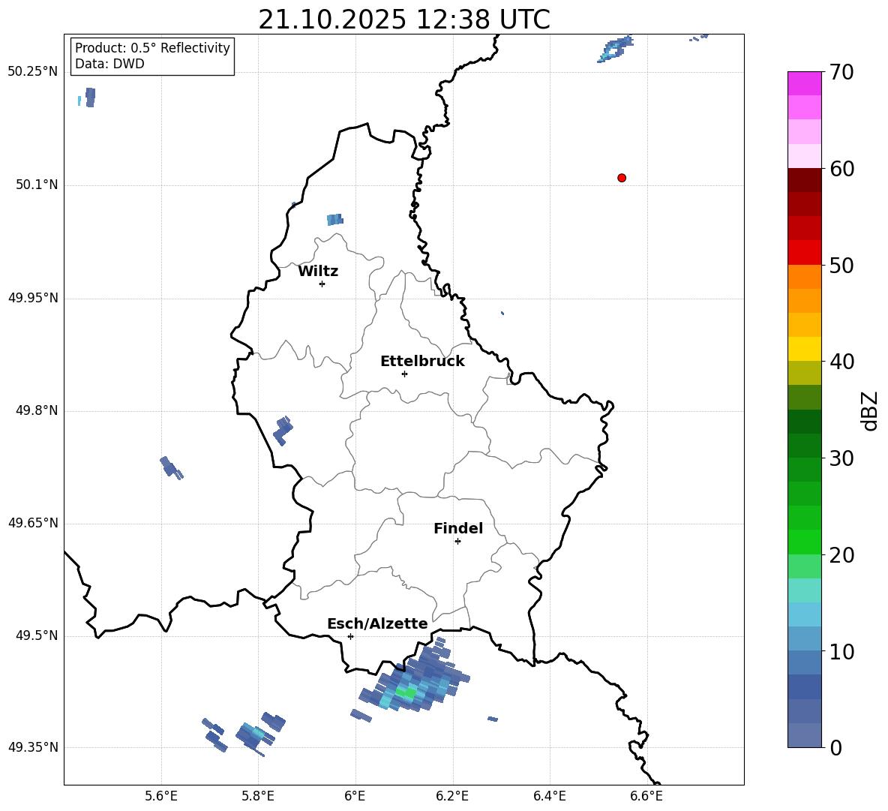Click the 6.2°E longitude label
The image size is (888, 811).
tap(452, 796)
